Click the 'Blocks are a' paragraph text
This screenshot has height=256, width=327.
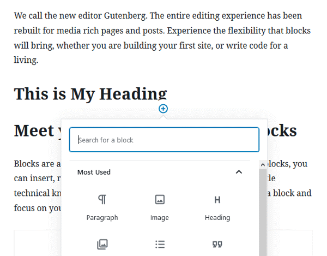pyautogui.click(x=37, y=164)
